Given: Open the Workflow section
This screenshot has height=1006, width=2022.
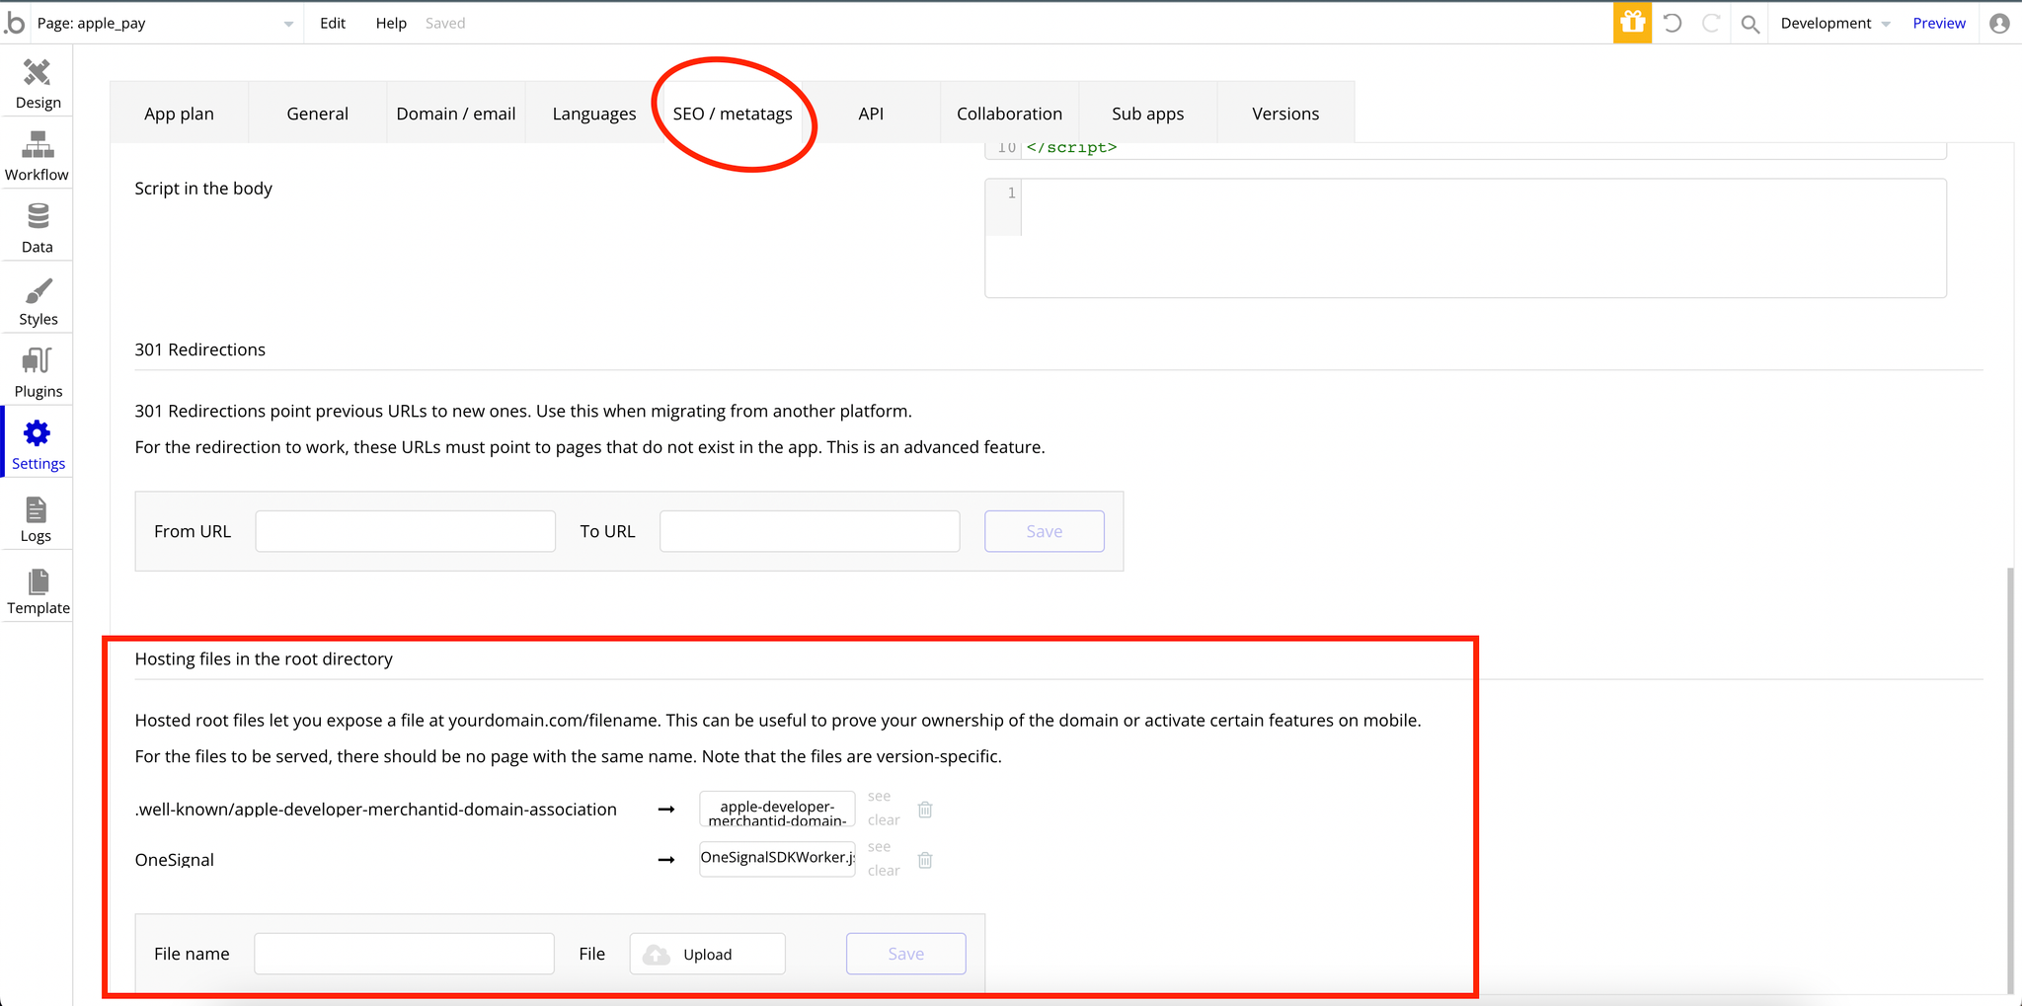Looking at the screenshot, I should point(38,156).
